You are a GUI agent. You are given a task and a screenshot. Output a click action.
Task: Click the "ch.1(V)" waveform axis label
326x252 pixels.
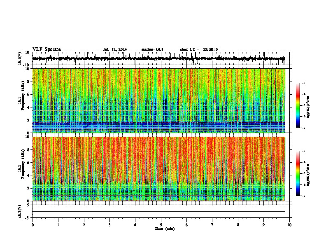(x=20, y=58)
